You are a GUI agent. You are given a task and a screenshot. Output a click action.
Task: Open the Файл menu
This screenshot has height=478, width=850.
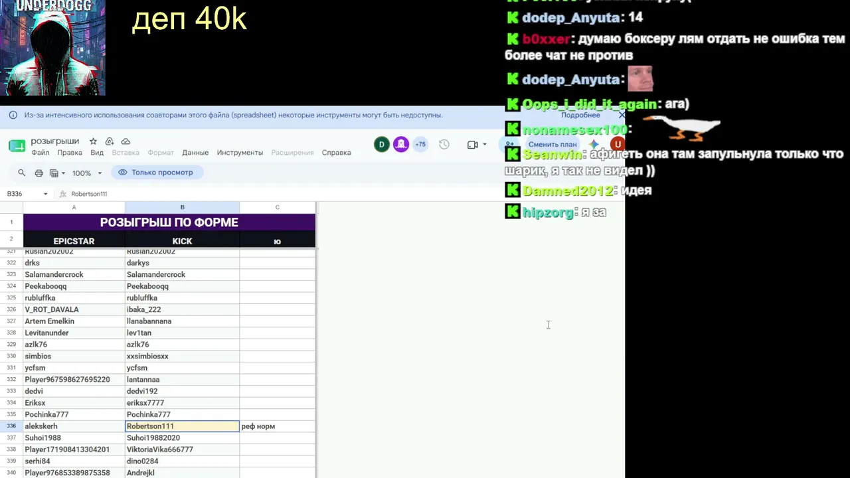[x=40, y=153]
